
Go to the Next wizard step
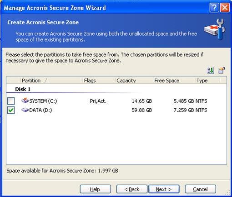(164, 189)
